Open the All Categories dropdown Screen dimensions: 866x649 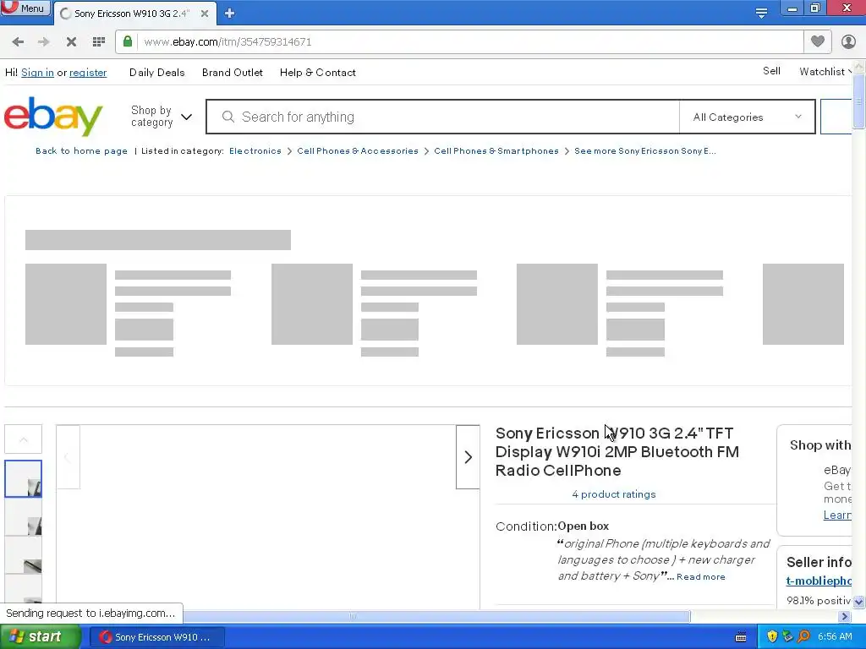[x=748, y=117]
